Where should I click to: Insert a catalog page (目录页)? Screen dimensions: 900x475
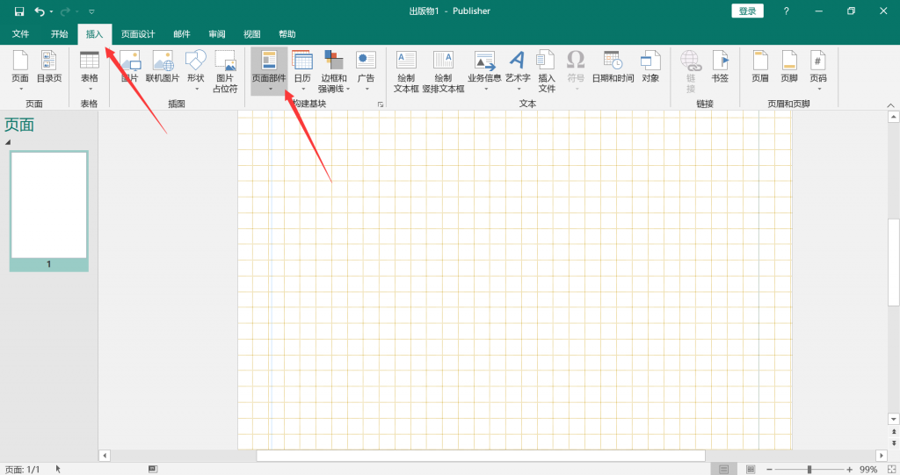pyautogui.click(x=49, y=67)
